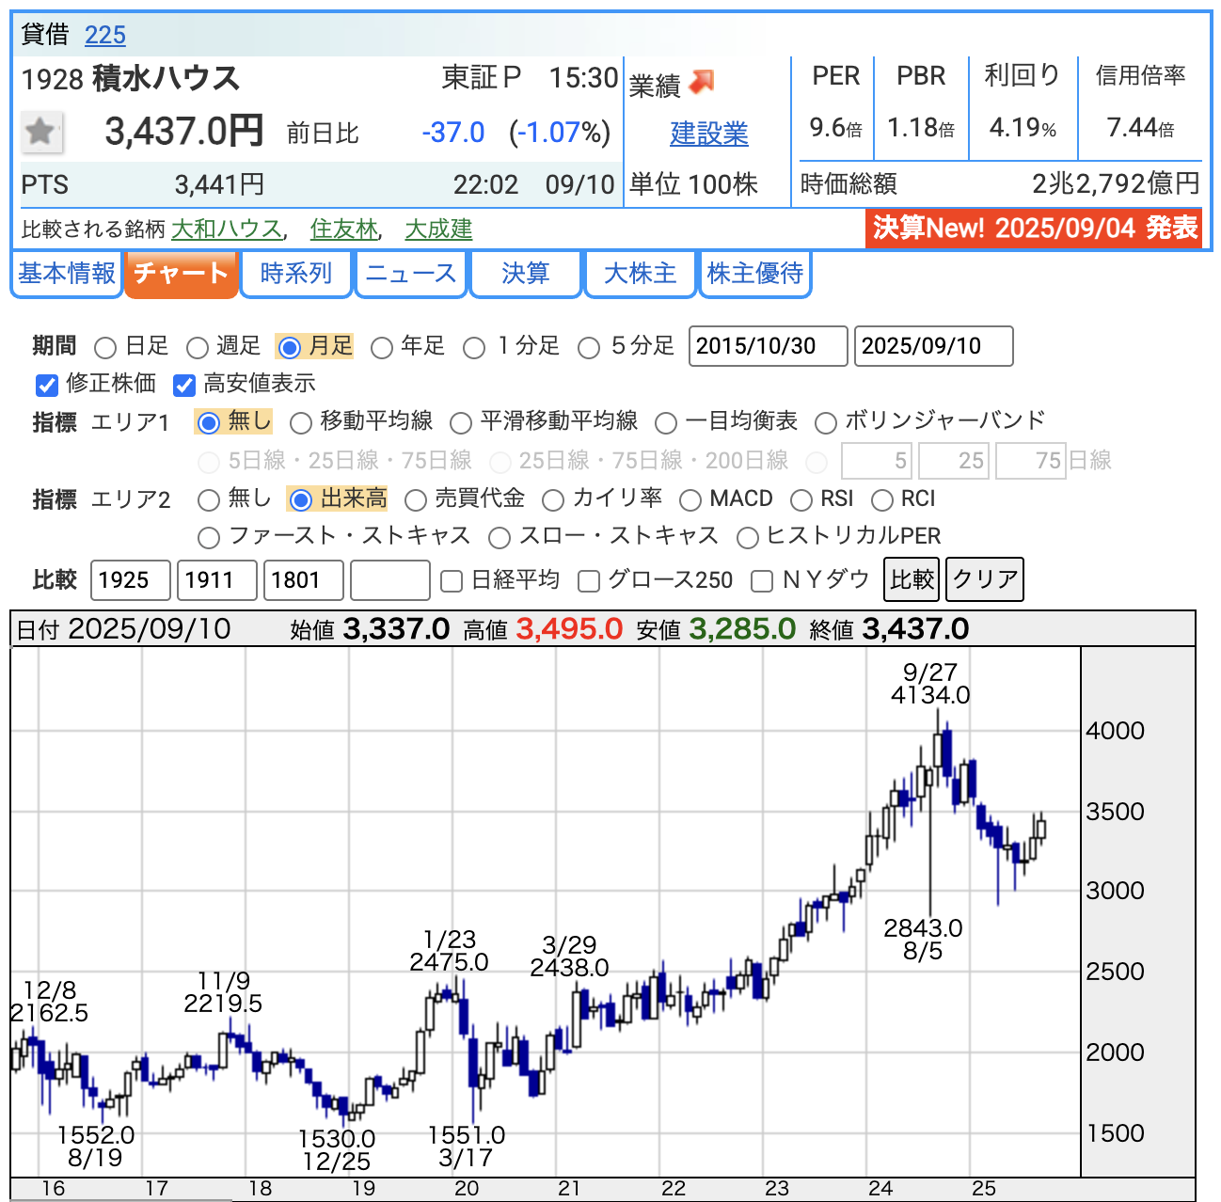Click the 2843.0 8/5 low label

pyautogui.click(x=923, y=940)
